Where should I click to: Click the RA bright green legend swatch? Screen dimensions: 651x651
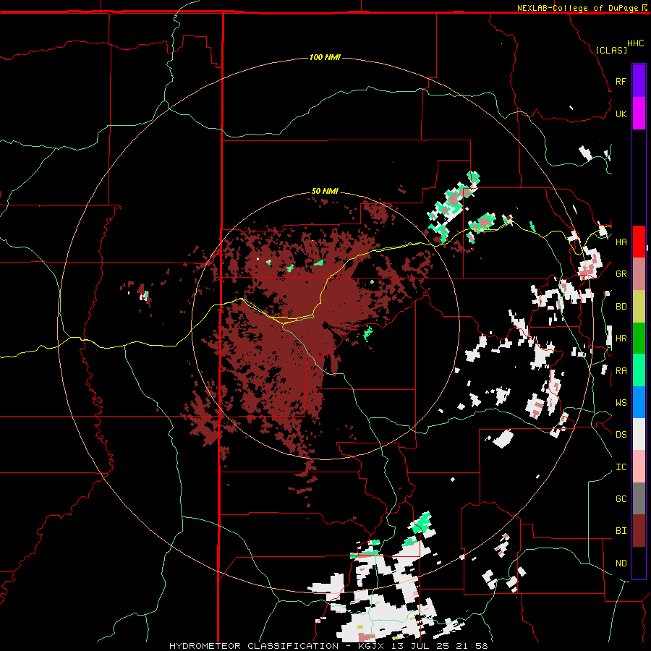coord(639,370)
